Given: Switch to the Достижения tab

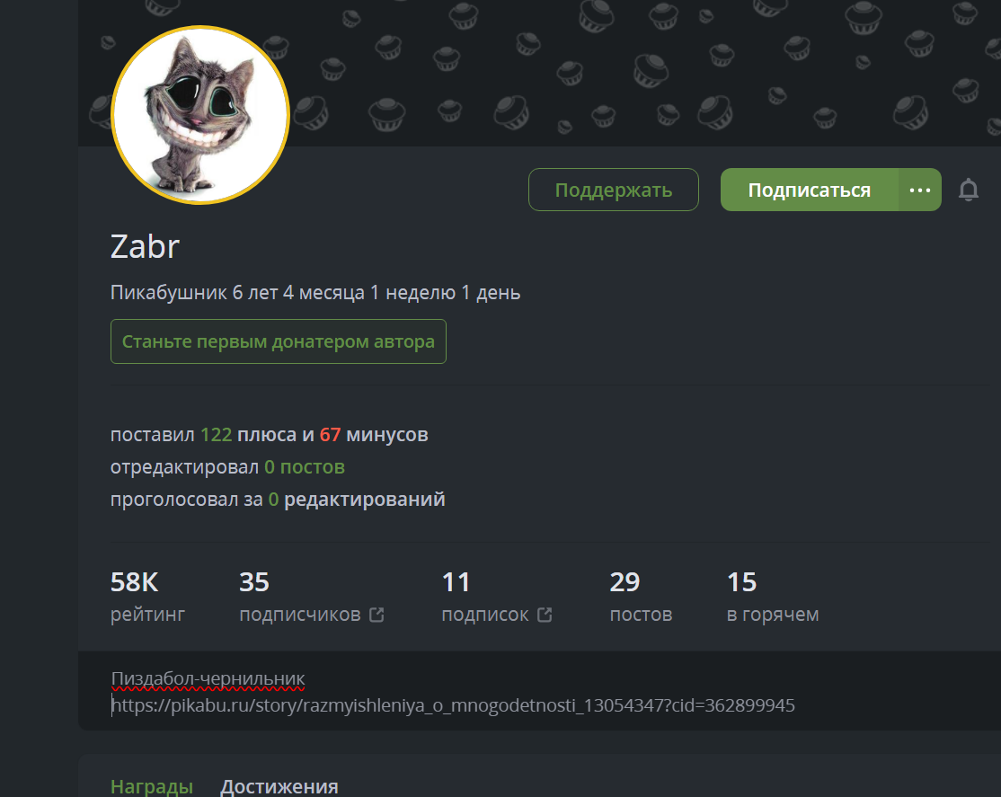Looking at the screenshot, I should pos(279,786).
